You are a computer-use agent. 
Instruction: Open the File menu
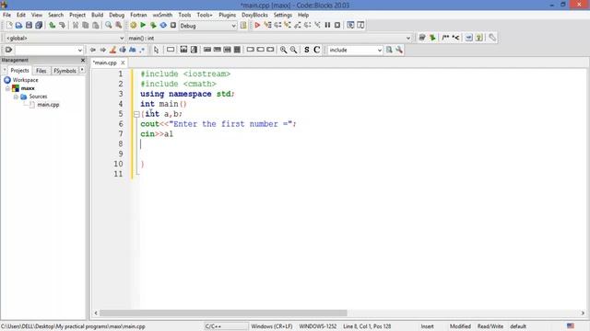click(x=6, y=15)
